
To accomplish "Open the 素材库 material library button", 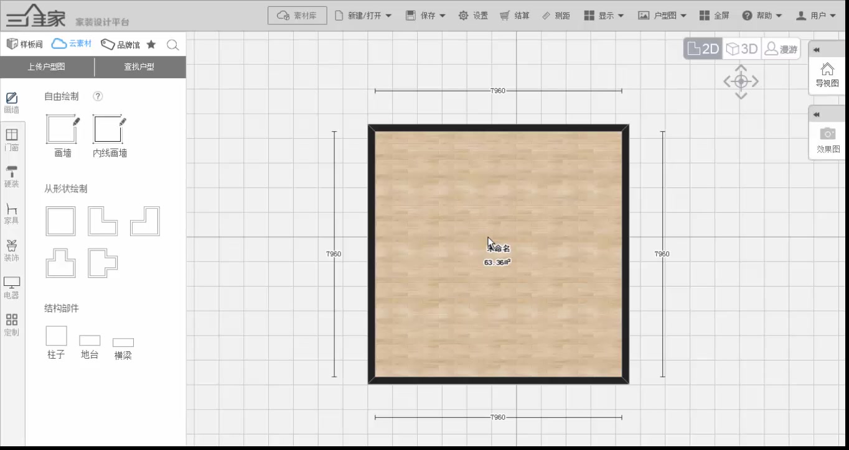I will 297,16.
